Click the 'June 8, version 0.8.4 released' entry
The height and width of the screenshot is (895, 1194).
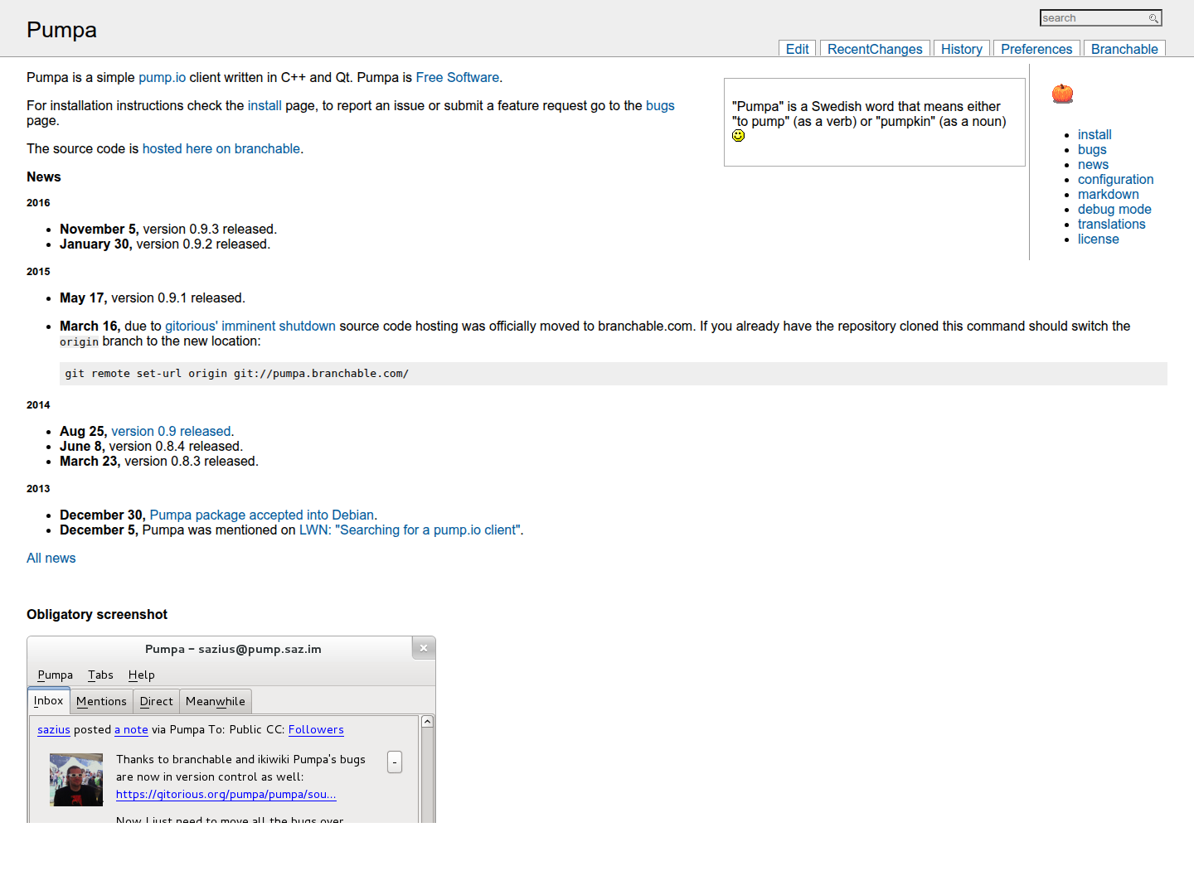tap(151, 446)
